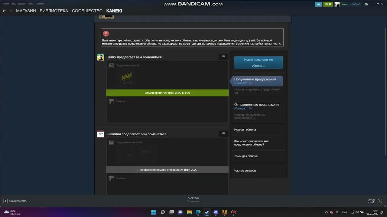Go to the МАГАЗИН tab

[26, 11]
